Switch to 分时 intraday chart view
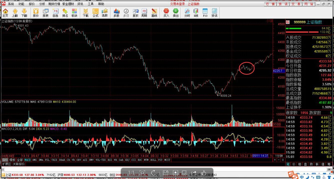This screenshot has width=334, height=179. [187, 12]
